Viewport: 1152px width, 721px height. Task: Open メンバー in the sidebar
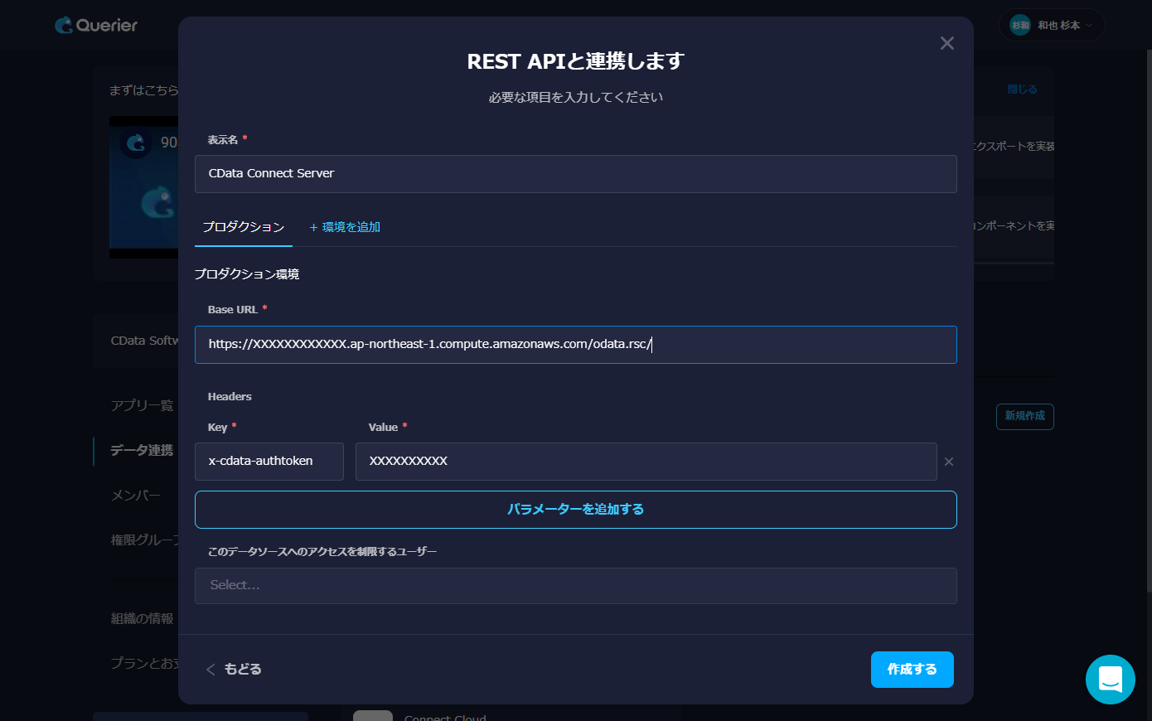(x=135, y=495)
